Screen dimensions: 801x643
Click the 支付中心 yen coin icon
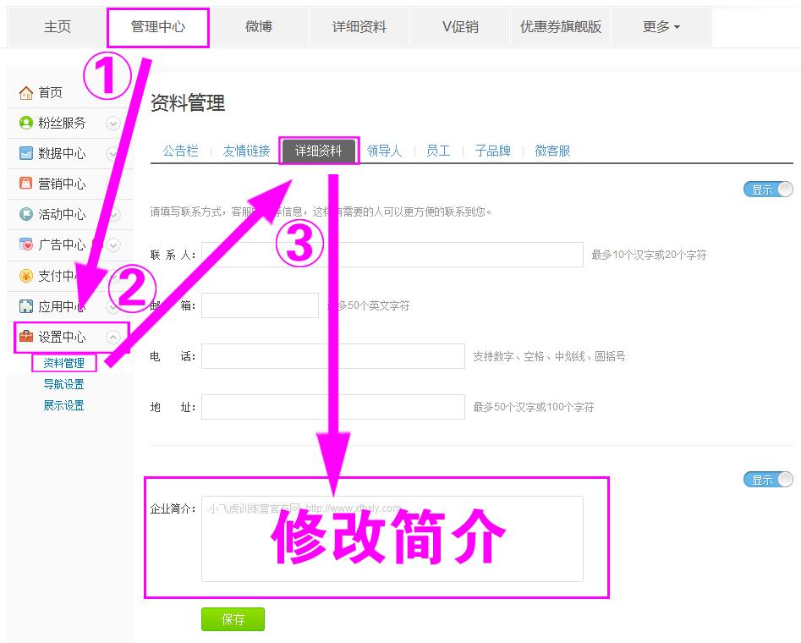[26, 276]
